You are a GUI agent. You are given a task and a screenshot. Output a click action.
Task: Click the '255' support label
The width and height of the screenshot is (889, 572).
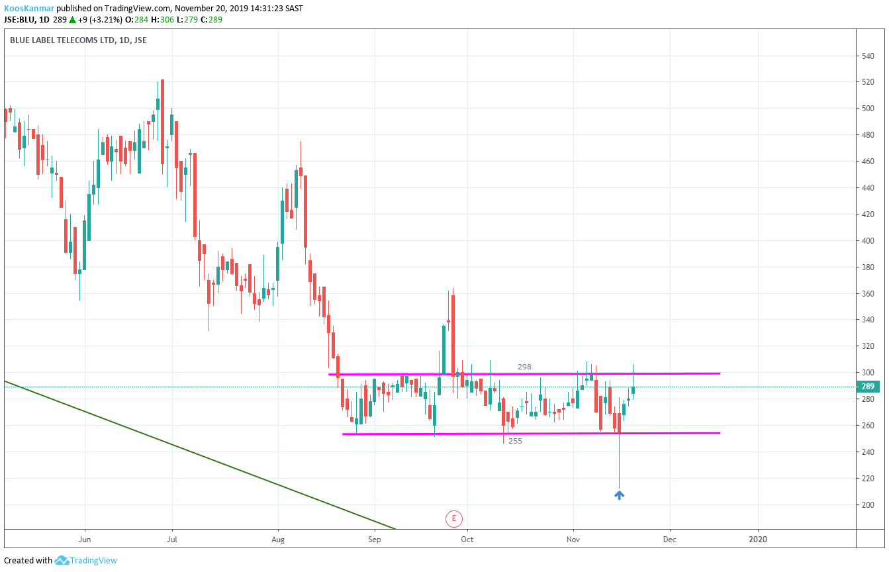point(515,441)
